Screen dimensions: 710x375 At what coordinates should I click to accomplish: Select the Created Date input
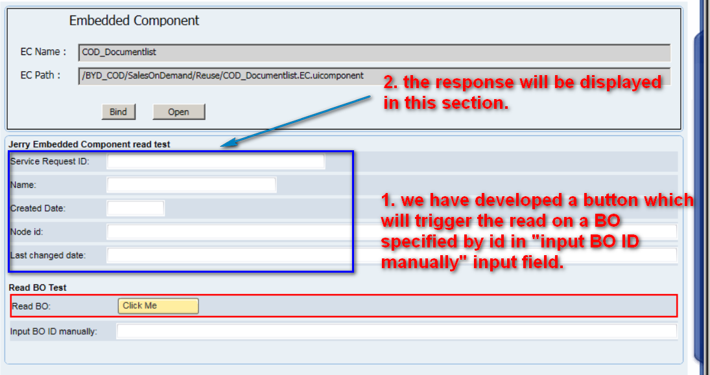click(136, 209)
